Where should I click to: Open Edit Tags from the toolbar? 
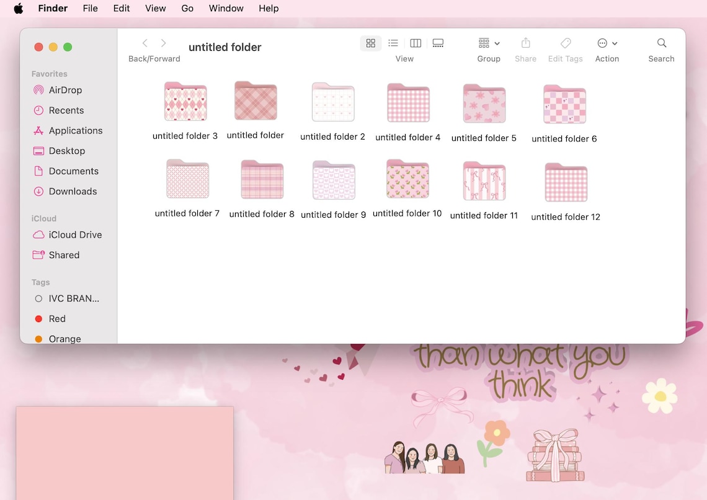coord(565,43)
